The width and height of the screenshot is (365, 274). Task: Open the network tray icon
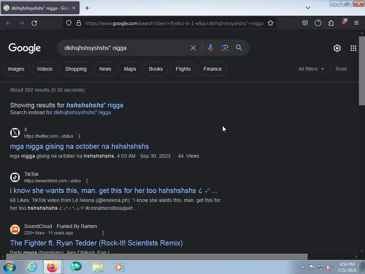(320, 268)
